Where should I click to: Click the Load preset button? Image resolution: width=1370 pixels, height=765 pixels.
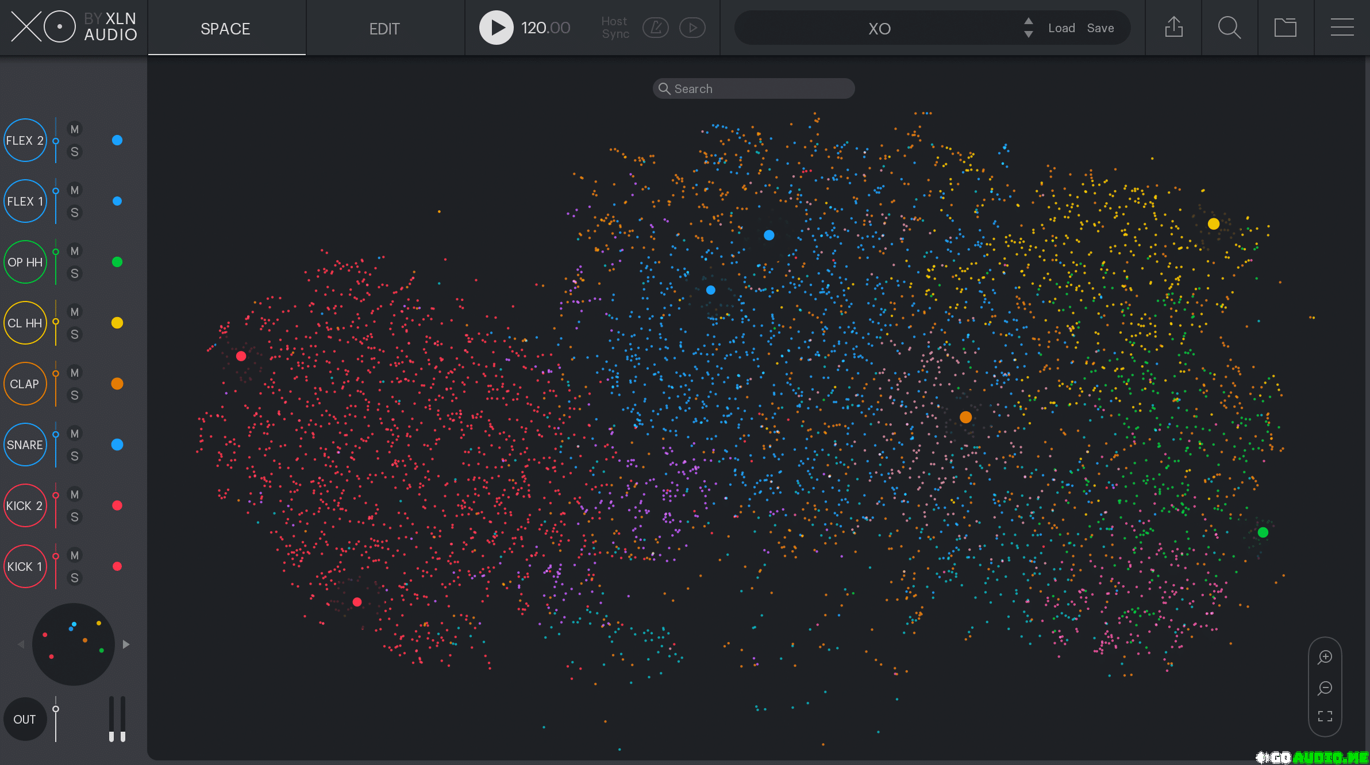coord(1061,28)
